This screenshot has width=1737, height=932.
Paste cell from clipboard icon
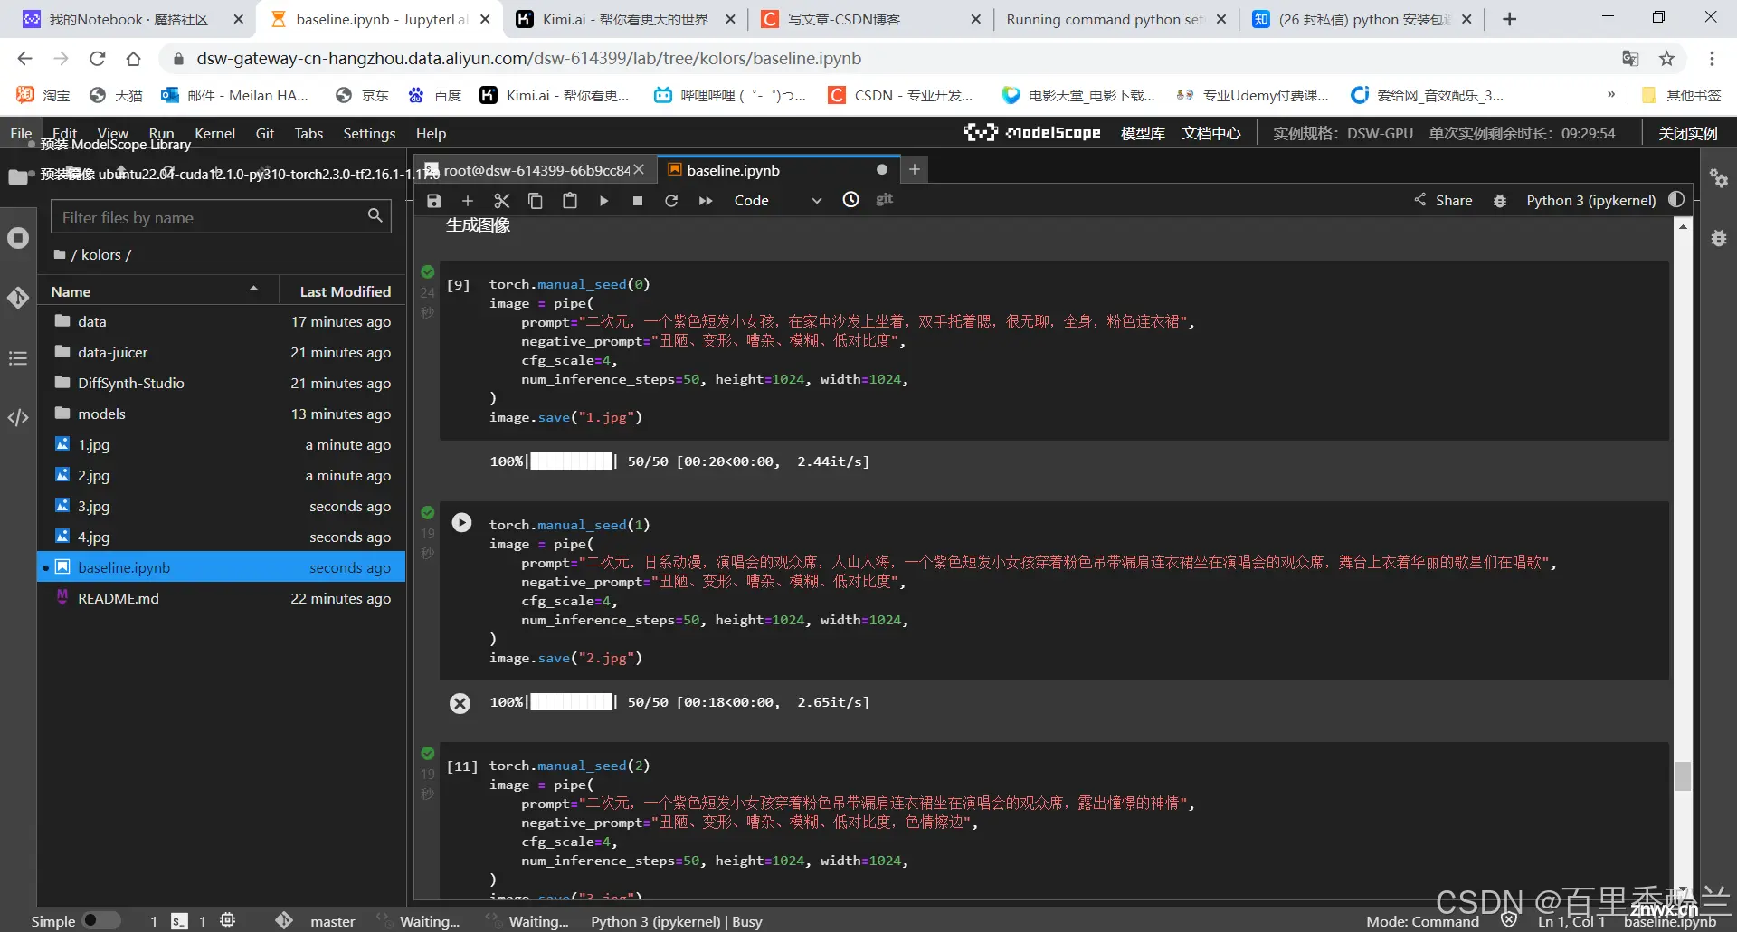[570, 201]
